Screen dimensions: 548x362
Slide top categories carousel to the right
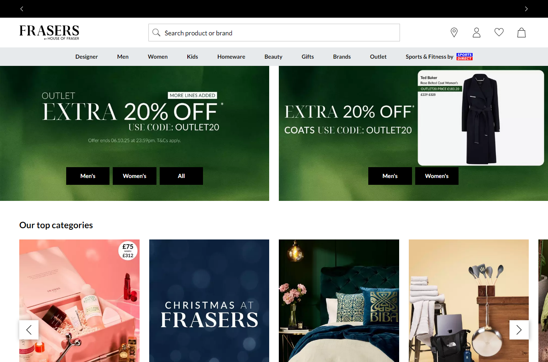pos(519,330)
